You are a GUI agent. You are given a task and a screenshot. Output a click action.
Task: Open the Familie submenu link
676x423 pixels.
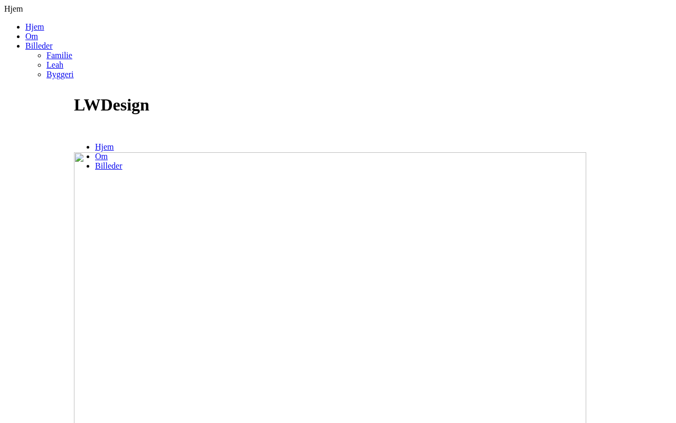coord(59,56)
